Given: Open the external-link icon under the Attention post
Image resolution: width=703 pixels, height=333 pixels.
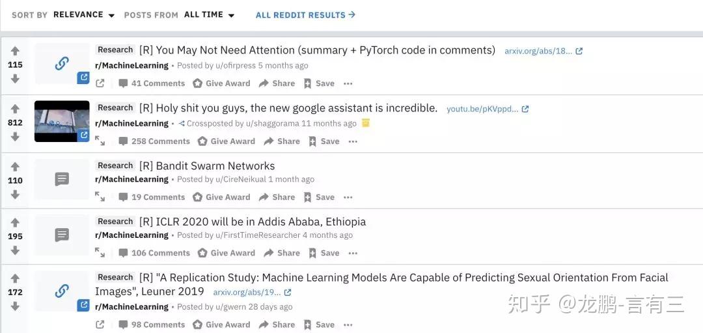Looking at the screenshot, I should point(100,83).
